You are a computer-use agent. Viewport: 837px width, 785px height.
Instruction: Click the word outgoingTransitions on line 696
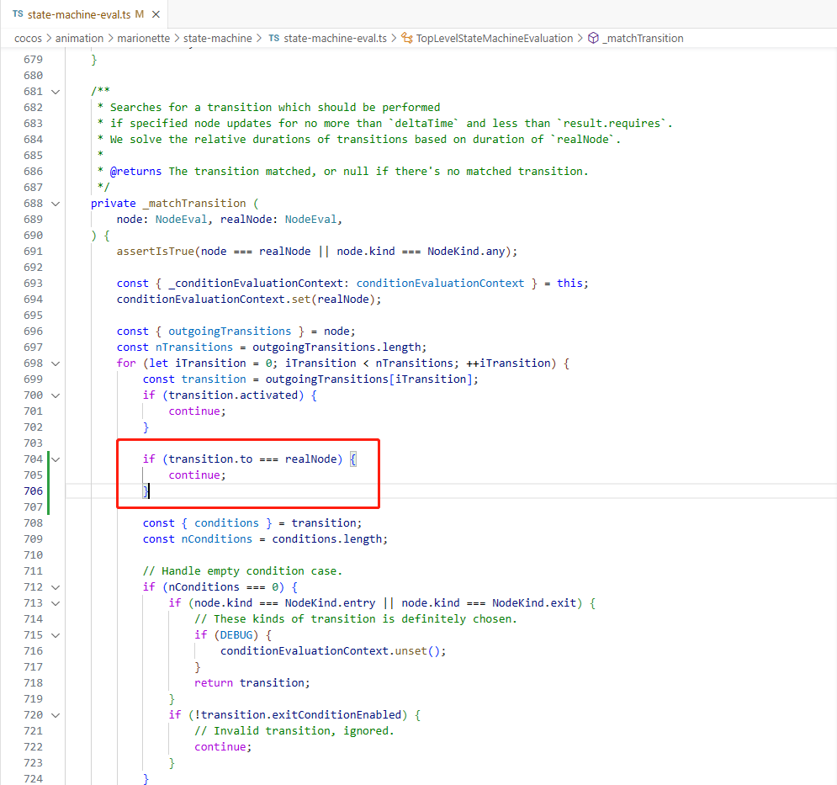(x=230, y=332)
